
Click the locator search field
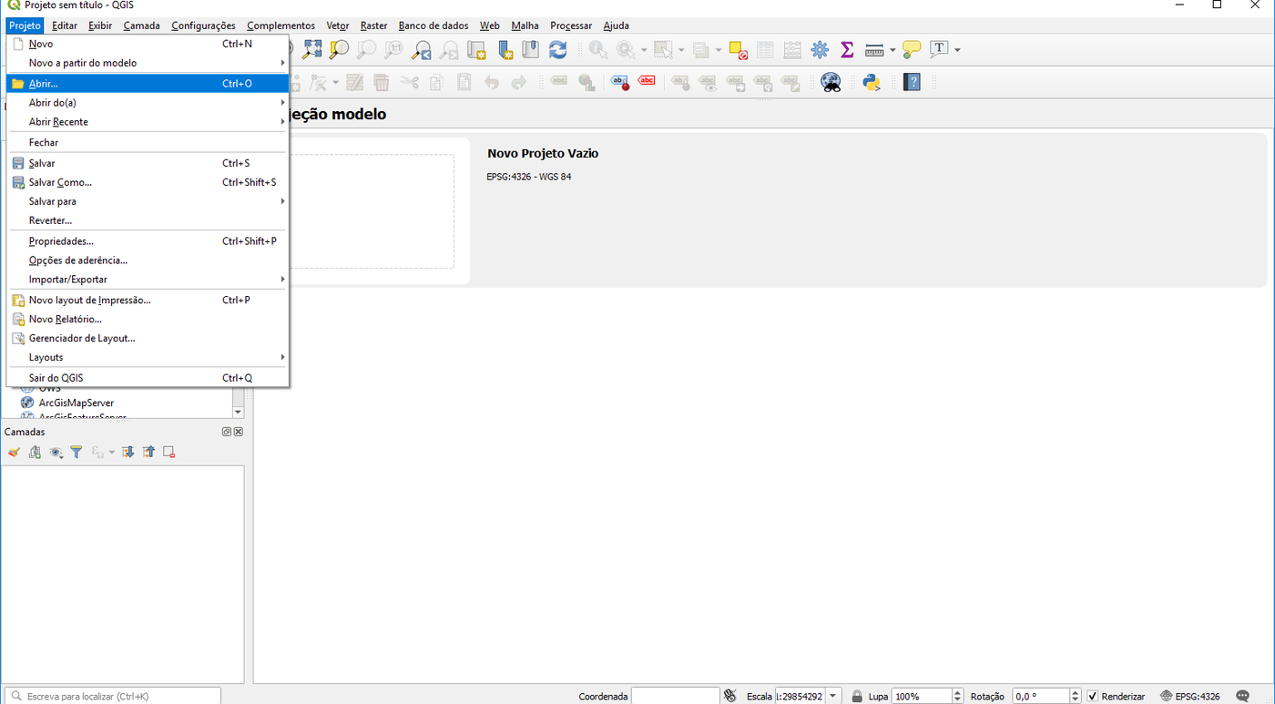click(113, 696)
